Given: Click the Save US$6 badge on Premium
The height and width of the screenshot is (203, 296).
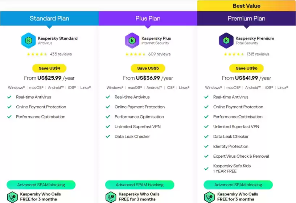Looking at the screenshot, I should (x=246, y=68).
